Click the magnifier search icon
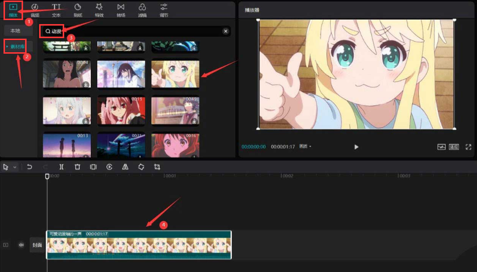 (x=48, y=31)
